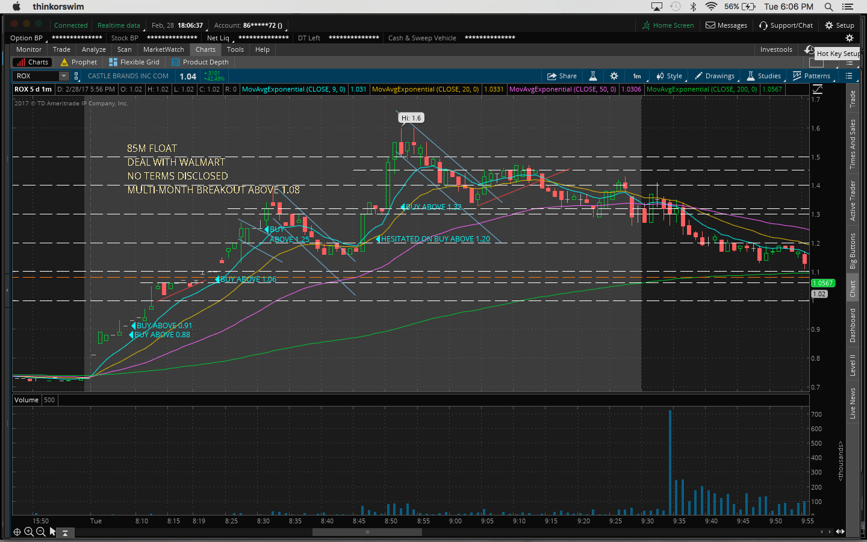Click the flask icon beside Share

click(x=593, y=76)
